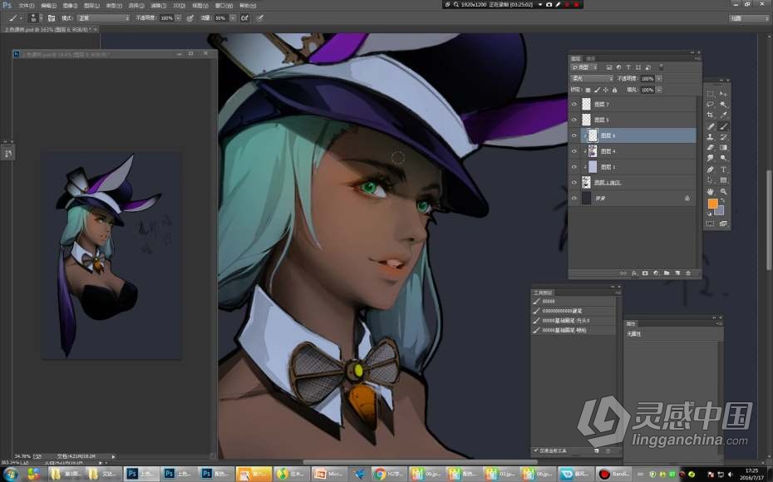Select the Lasso tool
The height and width of the screenshot is (482, 773).
coord(710,105)
